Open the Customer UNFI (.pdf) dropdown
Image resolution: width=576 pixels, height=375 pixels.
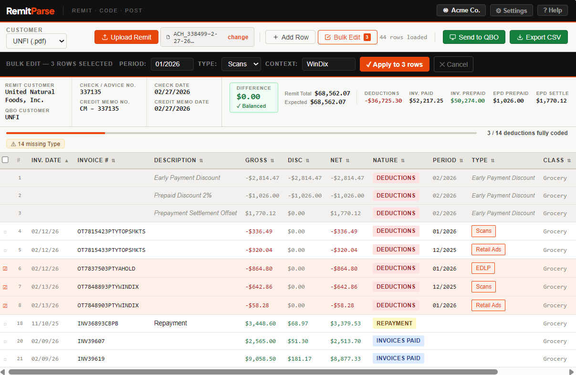(x=36, y=41)
